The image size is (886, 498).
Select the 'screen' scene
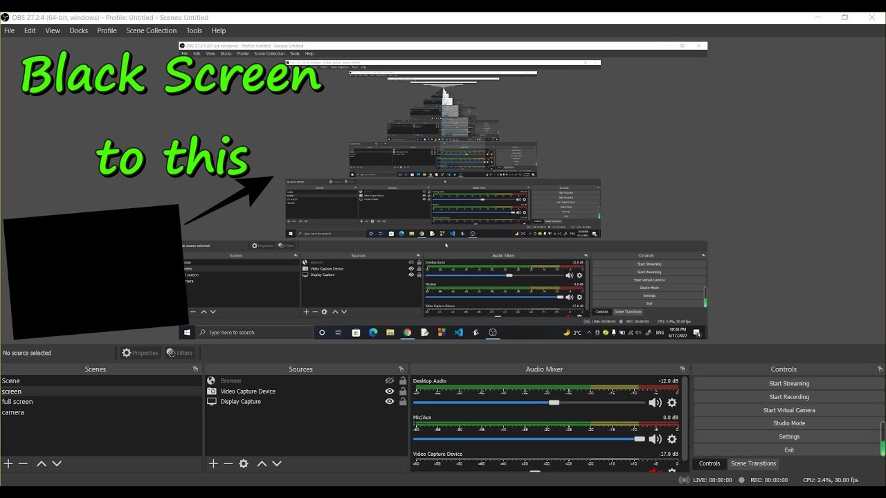coord(101,391)
